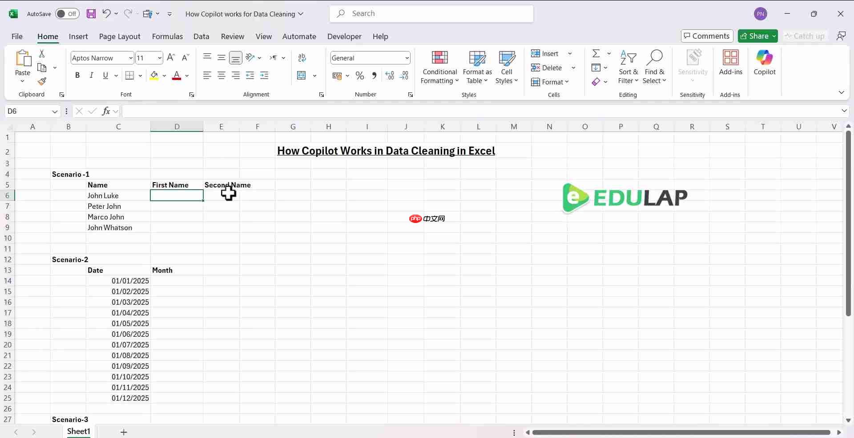Toggle Underline formatting

tap(105, 76)
